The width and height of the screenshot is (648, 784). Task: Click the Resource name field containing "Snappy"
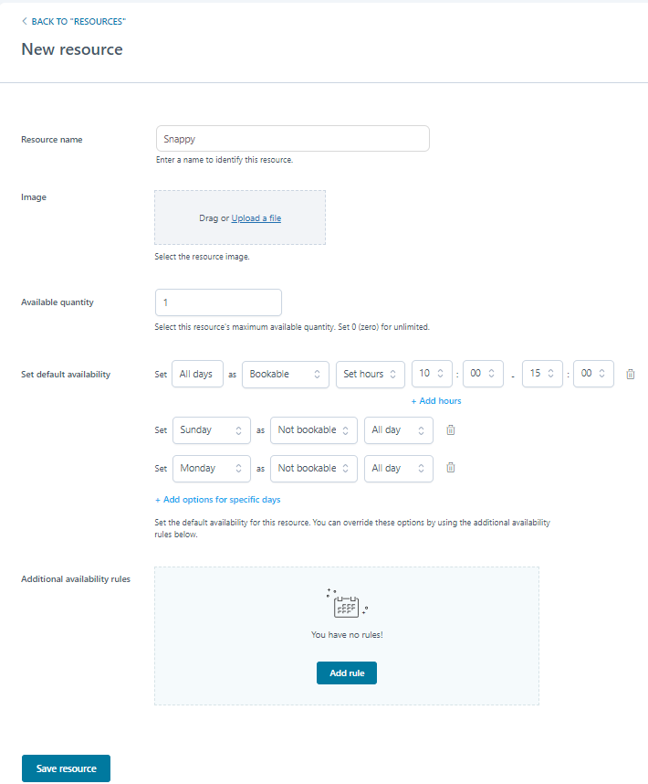[x=292, y=138]
